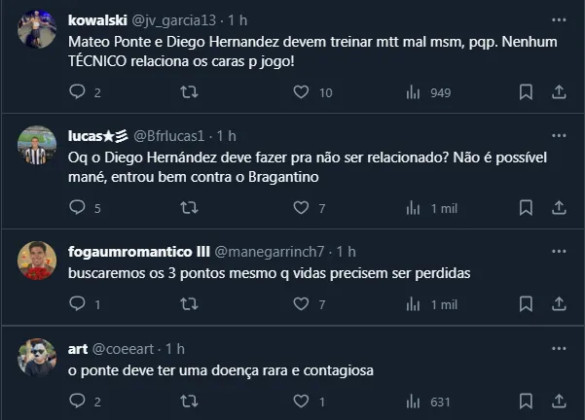Open the reply icon on lucas's tweet
Screen dimensions: 585x420
coord(78,207)
